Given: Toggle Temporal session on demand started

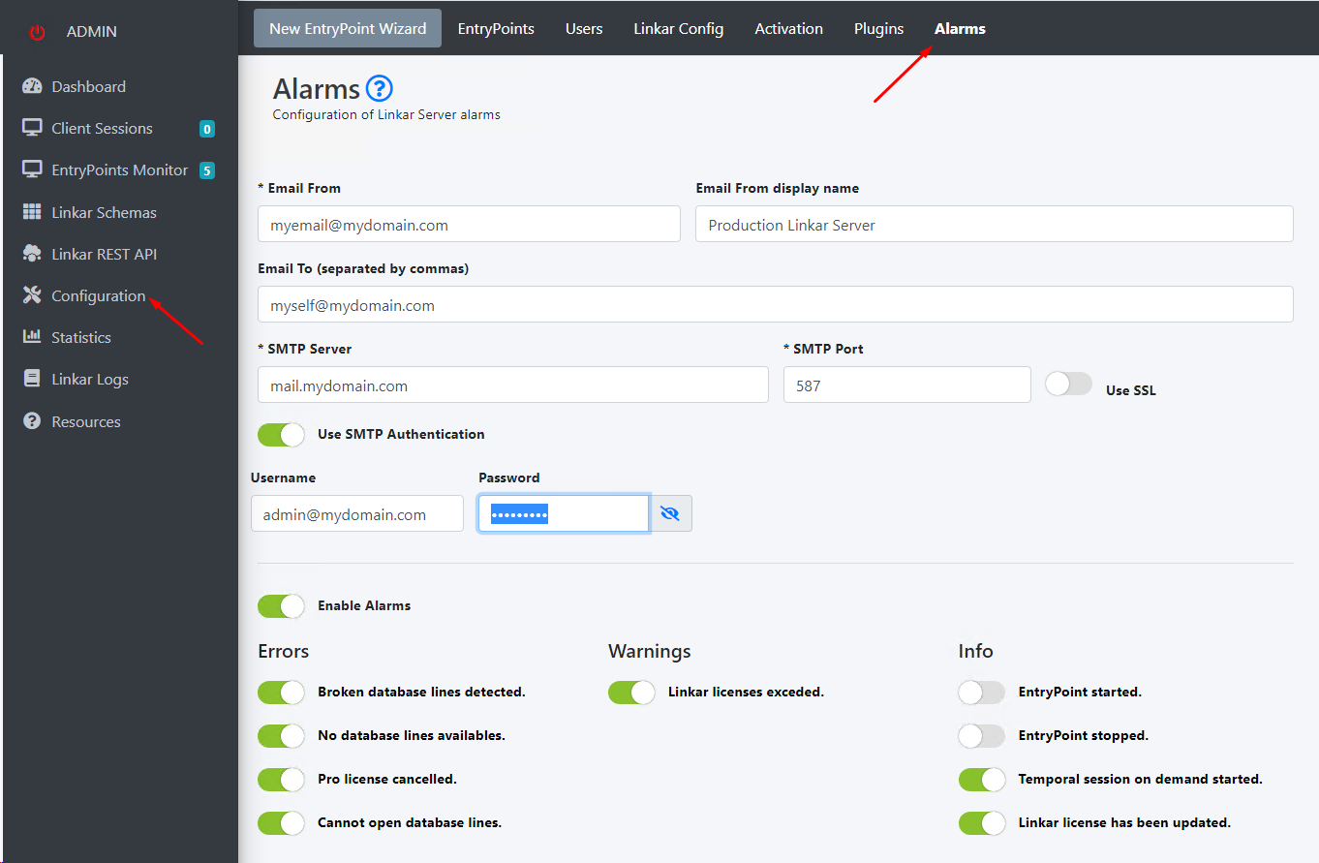Looking at the screenshot, I should tap(982, 780).
